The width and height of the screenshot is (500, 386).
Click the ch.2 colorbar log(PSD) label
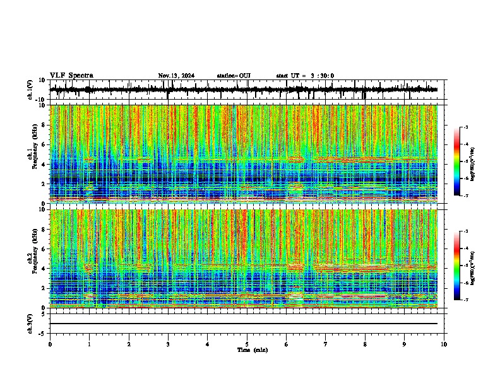tap(473, 269)
